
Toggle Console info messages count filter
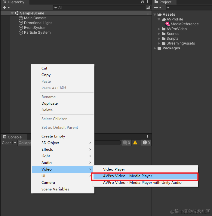coord(127,143)
